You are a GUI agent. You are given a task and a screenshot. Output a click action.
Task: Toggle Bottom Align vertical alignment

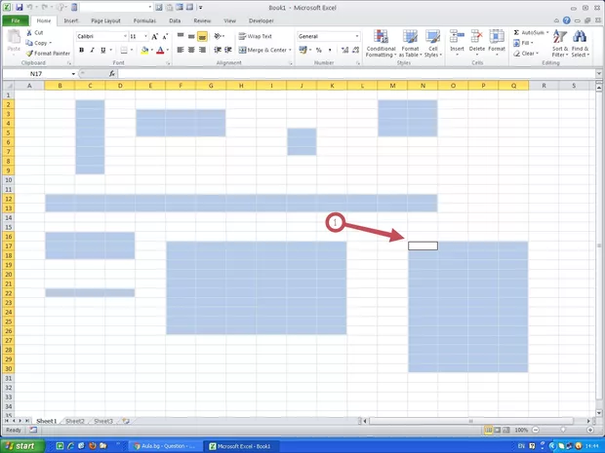202,36
